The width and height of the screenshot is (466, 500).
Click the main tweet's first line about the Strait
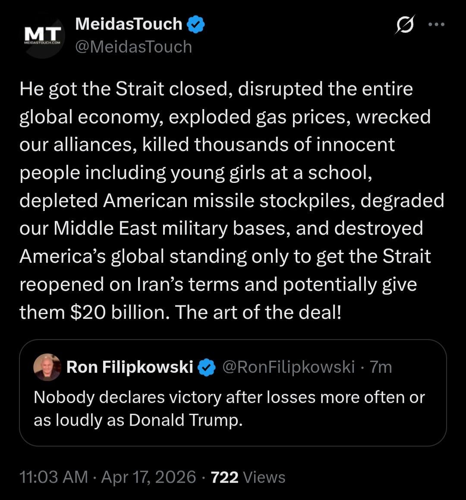coord(216,89)
